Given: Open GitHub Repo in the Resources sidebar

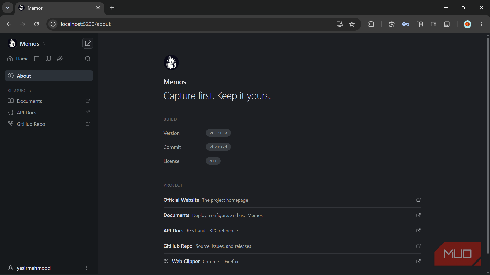Looking at the screenshot, I should 49,124.
